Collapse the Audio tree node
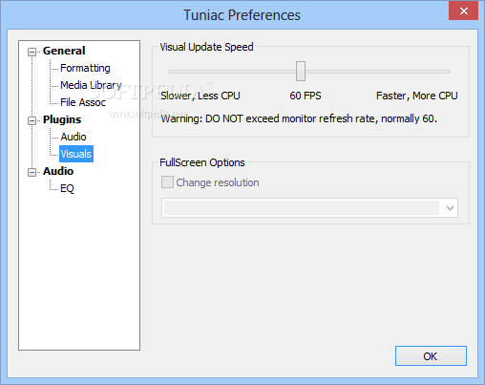The width and height of the screenshot is (485, 385). click(x=32, y=172)
